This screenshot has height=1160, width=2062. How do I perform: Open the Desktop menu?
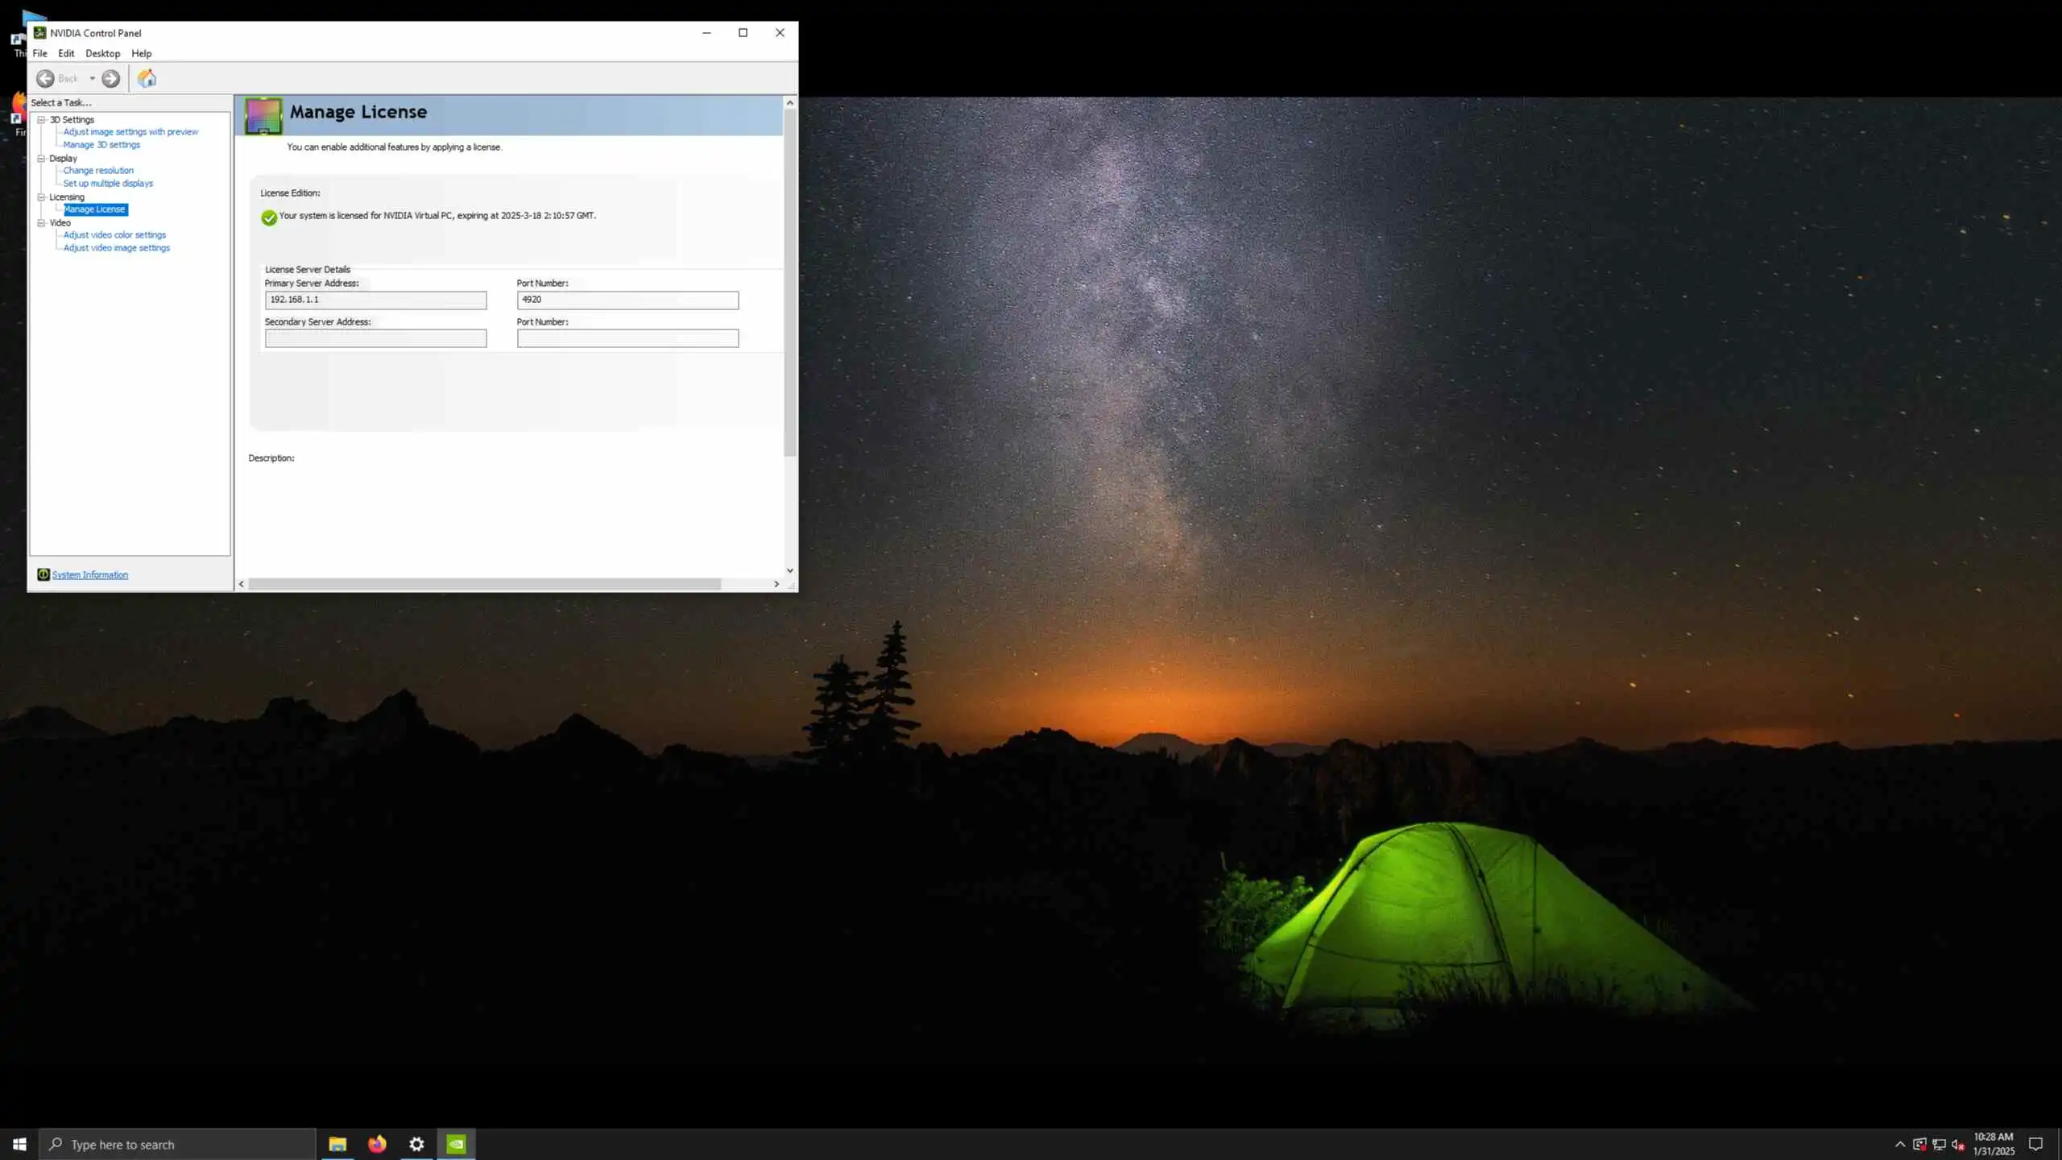(x=102, y=53)
